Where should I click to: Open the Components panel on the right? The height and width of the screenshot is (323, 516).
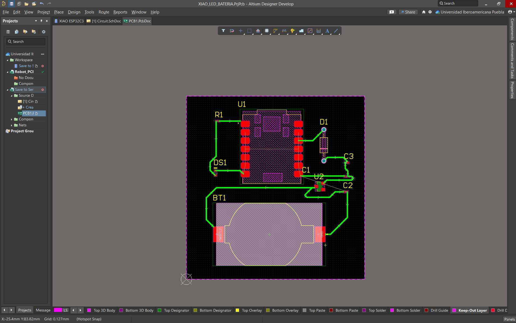coord(512,29)
